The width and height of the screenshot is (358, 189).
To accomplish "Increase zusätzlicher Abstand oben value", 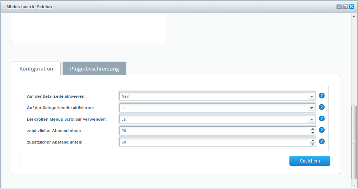I will tap(312, 129).
